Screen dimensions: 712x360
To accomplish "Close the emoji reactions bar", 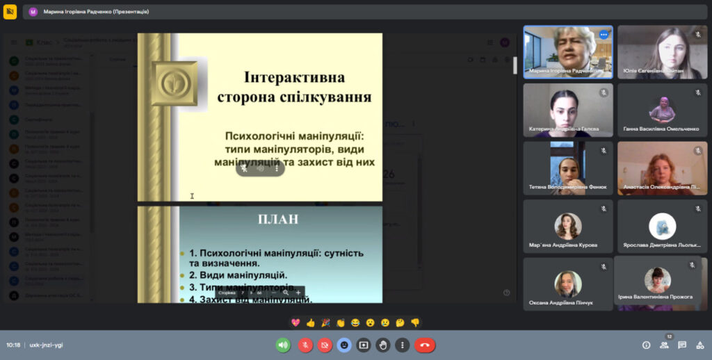I will (343, 345).
